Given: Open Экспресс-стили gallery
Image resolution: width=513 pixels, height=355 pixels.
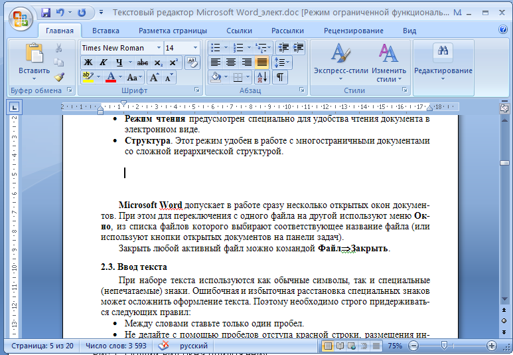Looking at the screenshot, I should [x=341, y=62].
